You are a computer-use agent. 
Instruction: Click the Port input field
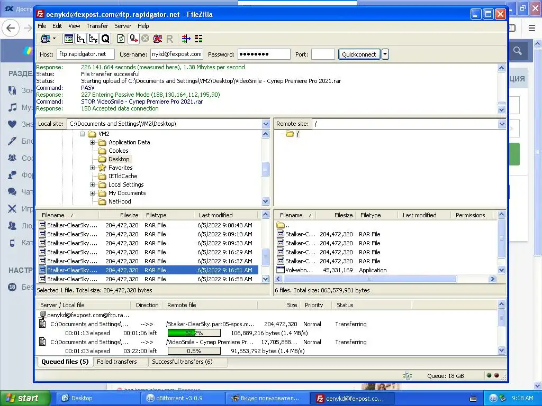coord(323,54)
